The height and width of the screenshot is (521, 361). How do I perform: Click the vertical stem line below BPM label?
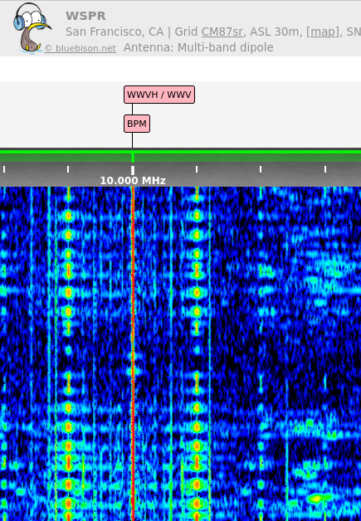click(x=132, y=140)
